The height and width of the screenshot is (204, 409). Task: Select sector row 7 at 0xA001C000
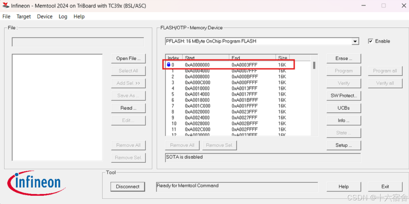(x=238, y=106)
